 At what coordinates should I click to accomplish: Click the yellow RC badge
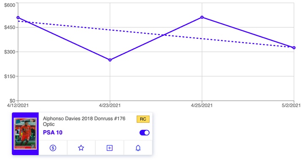[x=143, y=119]
